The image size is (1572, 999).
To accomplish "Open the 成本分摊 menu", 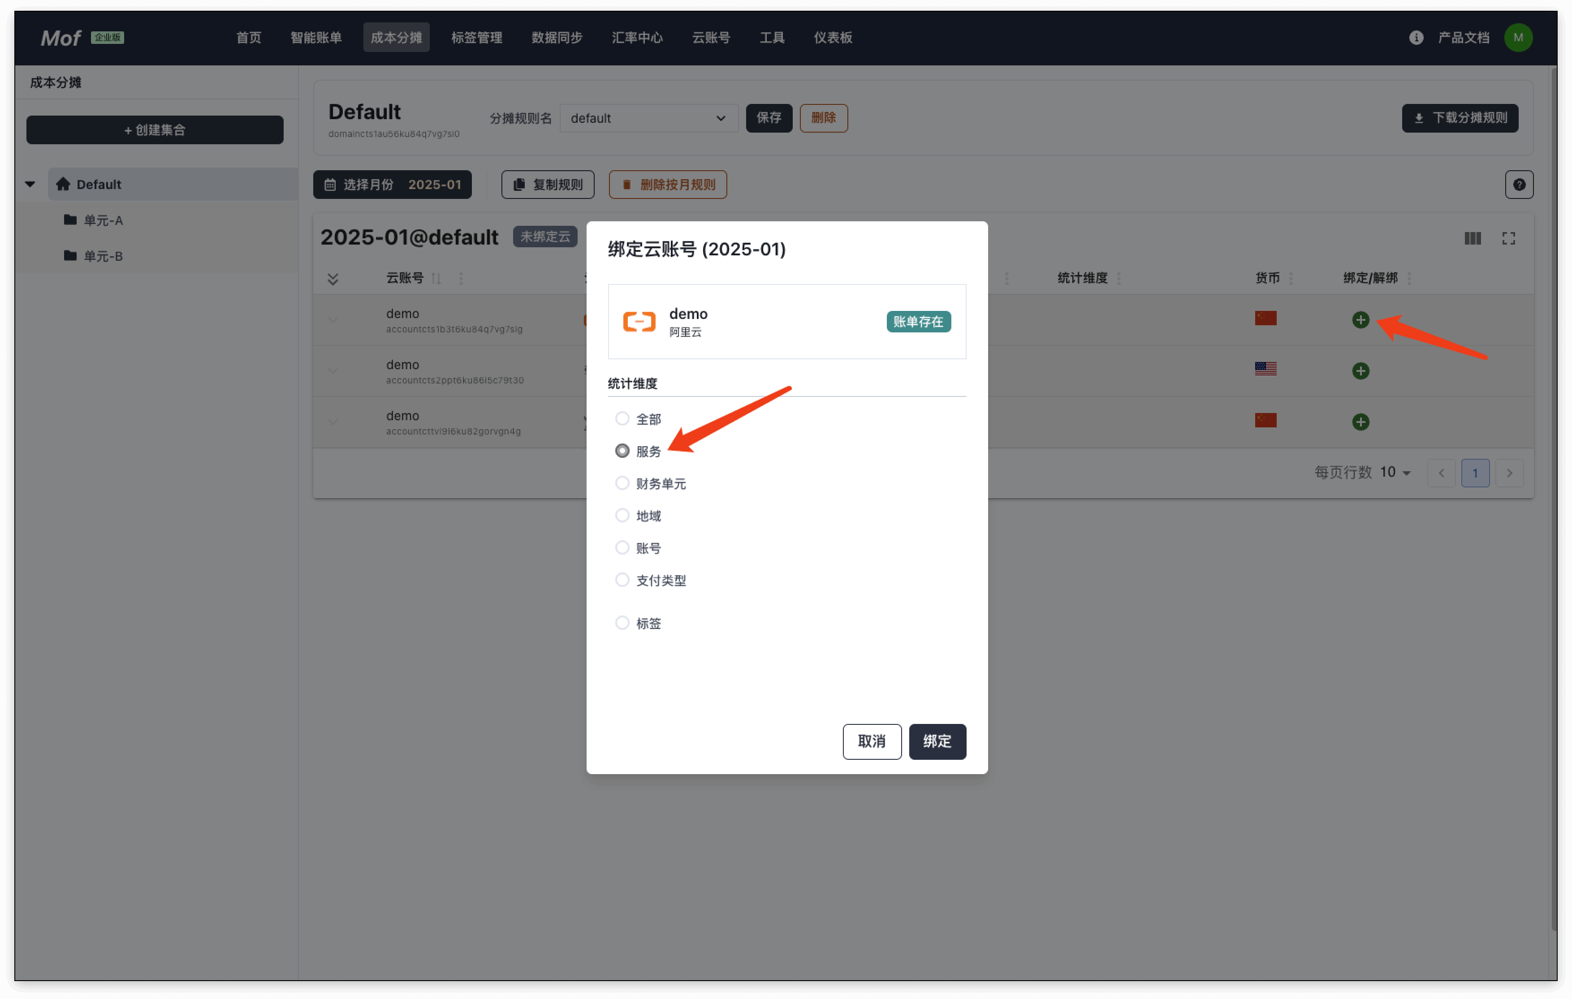I will pyautogui.click(x=396, y=38).
